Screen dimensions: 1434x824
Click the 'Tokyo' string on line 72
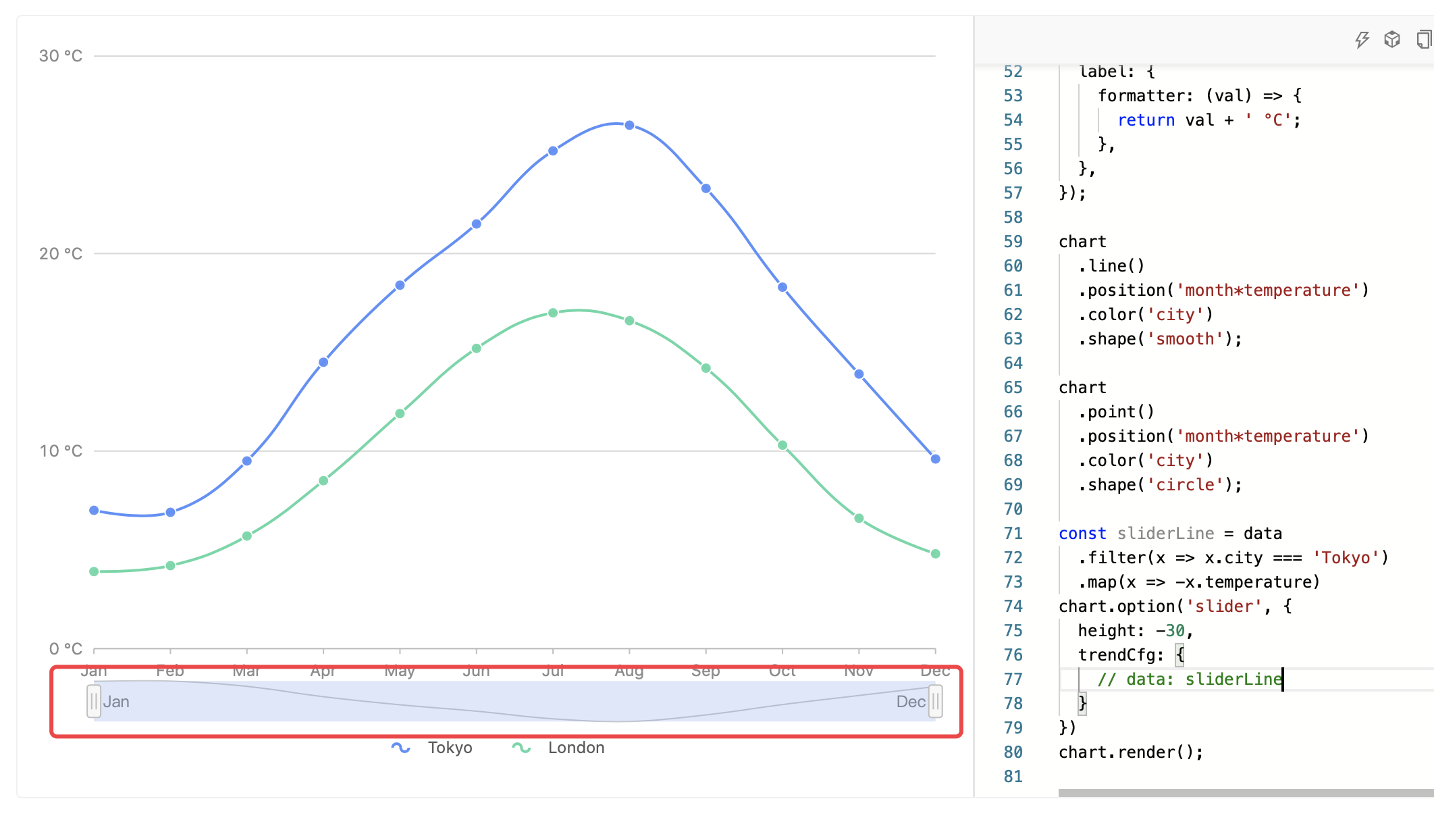pos(1345,558)
